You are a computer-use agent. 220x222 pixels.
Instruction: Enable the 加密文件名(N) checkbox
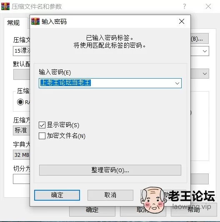coord(42,136)
